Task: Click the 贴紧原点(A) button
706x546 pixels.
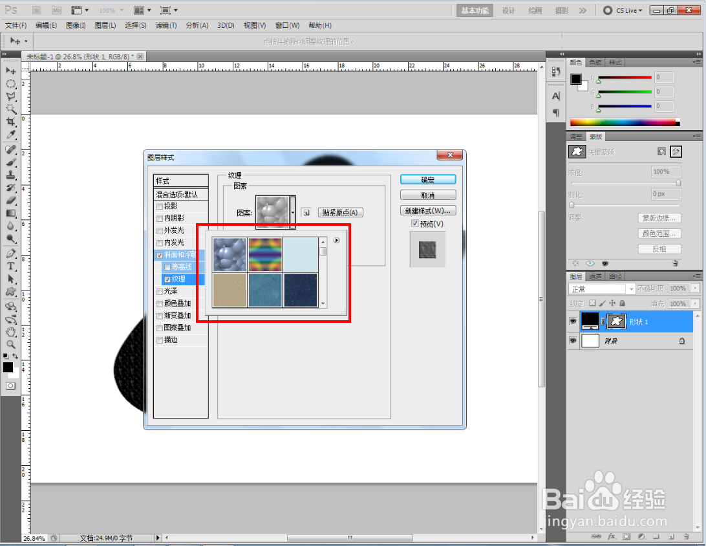Action: pyautogui.click(x=340, y=213)
